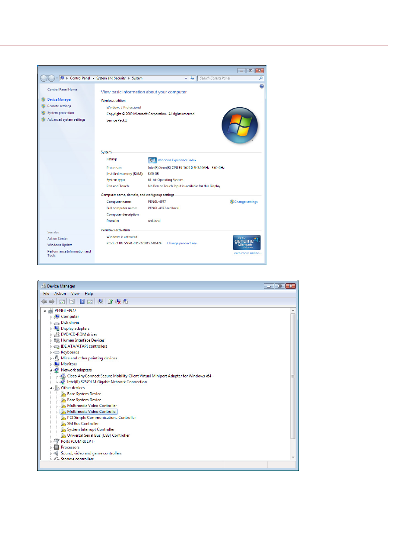Click the warning icon of SM Bus Controller

point(63,424)
